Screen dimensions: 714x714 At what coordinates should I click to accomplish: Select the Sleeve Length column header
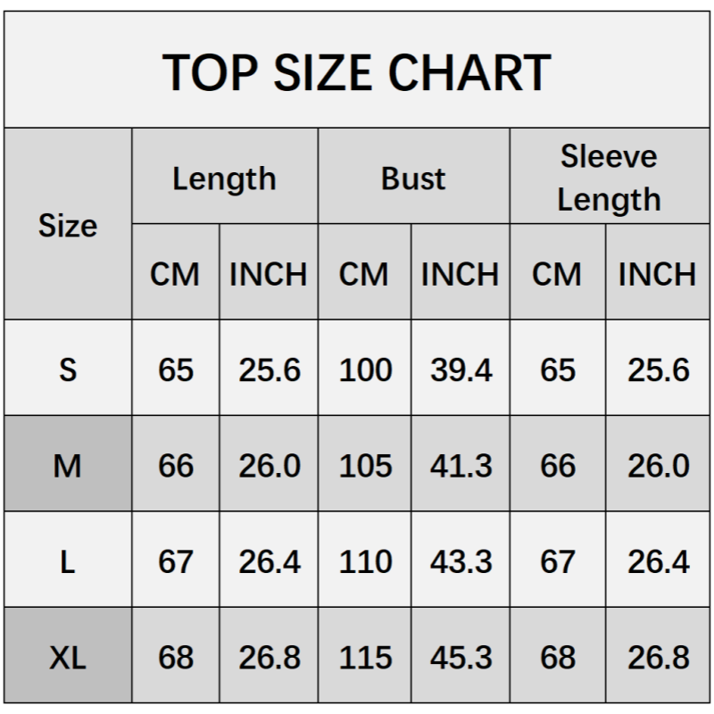[x=610, y=178]
